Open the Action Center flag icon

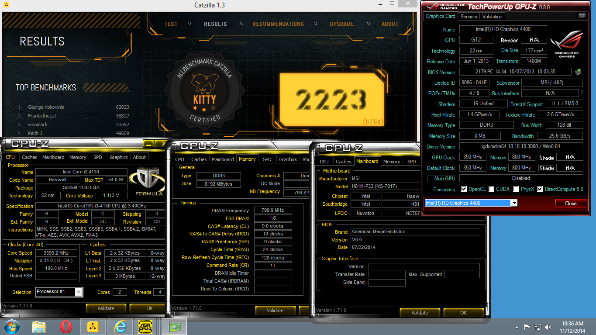pyautogui.click(x=527, y=327)
